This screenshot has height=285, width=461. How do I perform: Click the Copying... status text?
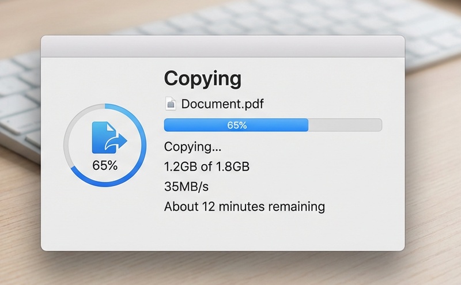[x=192, y=146]
